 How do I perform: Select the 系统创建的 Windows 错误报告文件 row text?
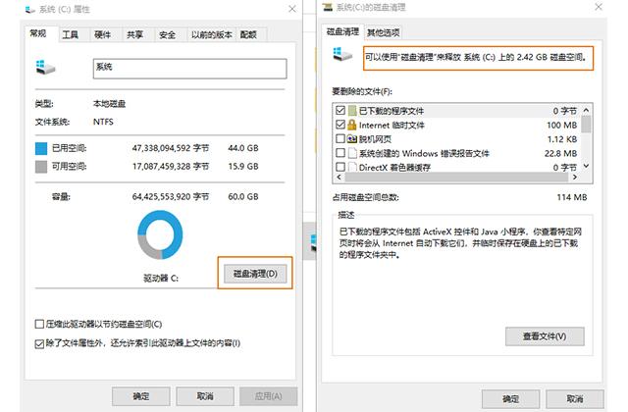click(424, 153)
